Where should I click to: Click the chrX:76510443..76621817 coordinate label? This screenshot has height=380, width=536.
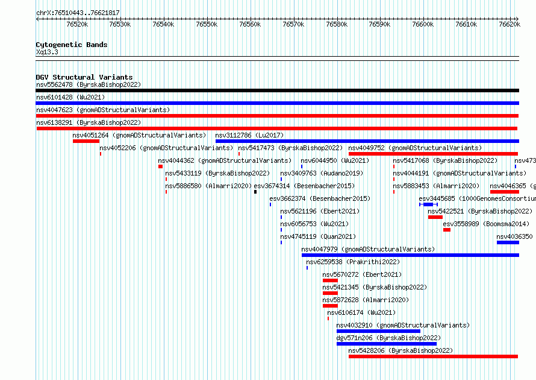78,13
